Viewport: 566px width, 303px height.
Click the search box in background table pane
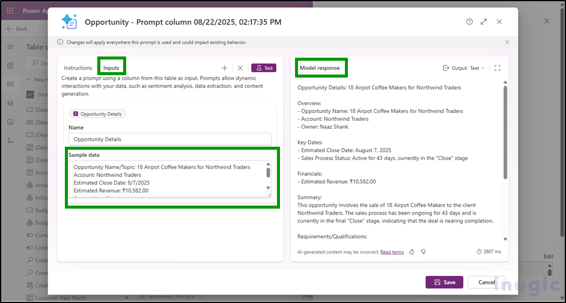click(38, 63)
